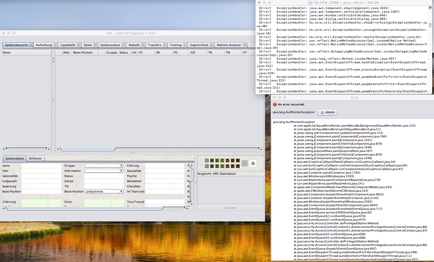Select group E icon in bottom row
434x262 pixels.
pyautogui.click(x=233, y=166)
